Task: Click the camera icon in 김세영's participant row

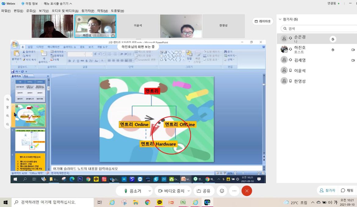Action: point(353,60)
